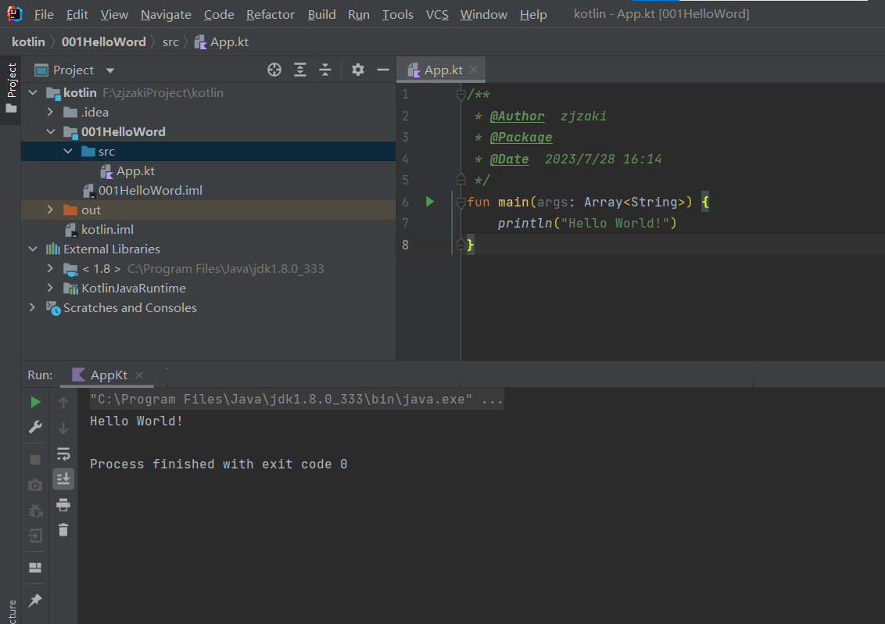Open the Structure tool window side tab

pyautogui.click(x=12, y=612)
